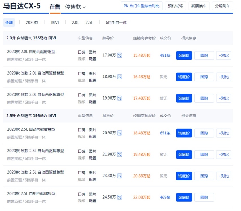
Task: Filter by 2.5L engine
Action: (x=89, y=22)
